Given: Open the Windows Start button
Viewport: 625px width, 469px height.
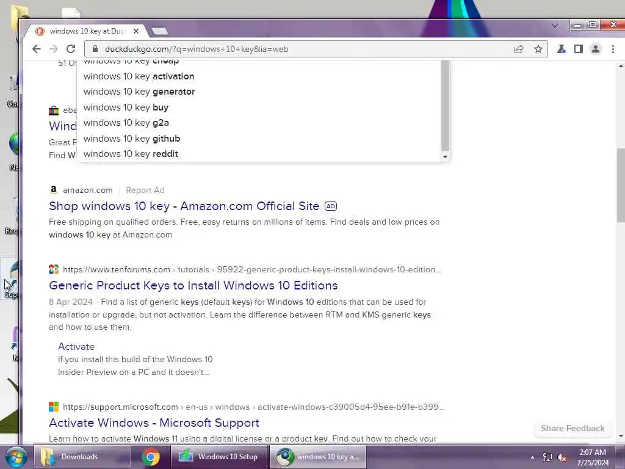Looking at the screenshot, I should click(16, 457).
